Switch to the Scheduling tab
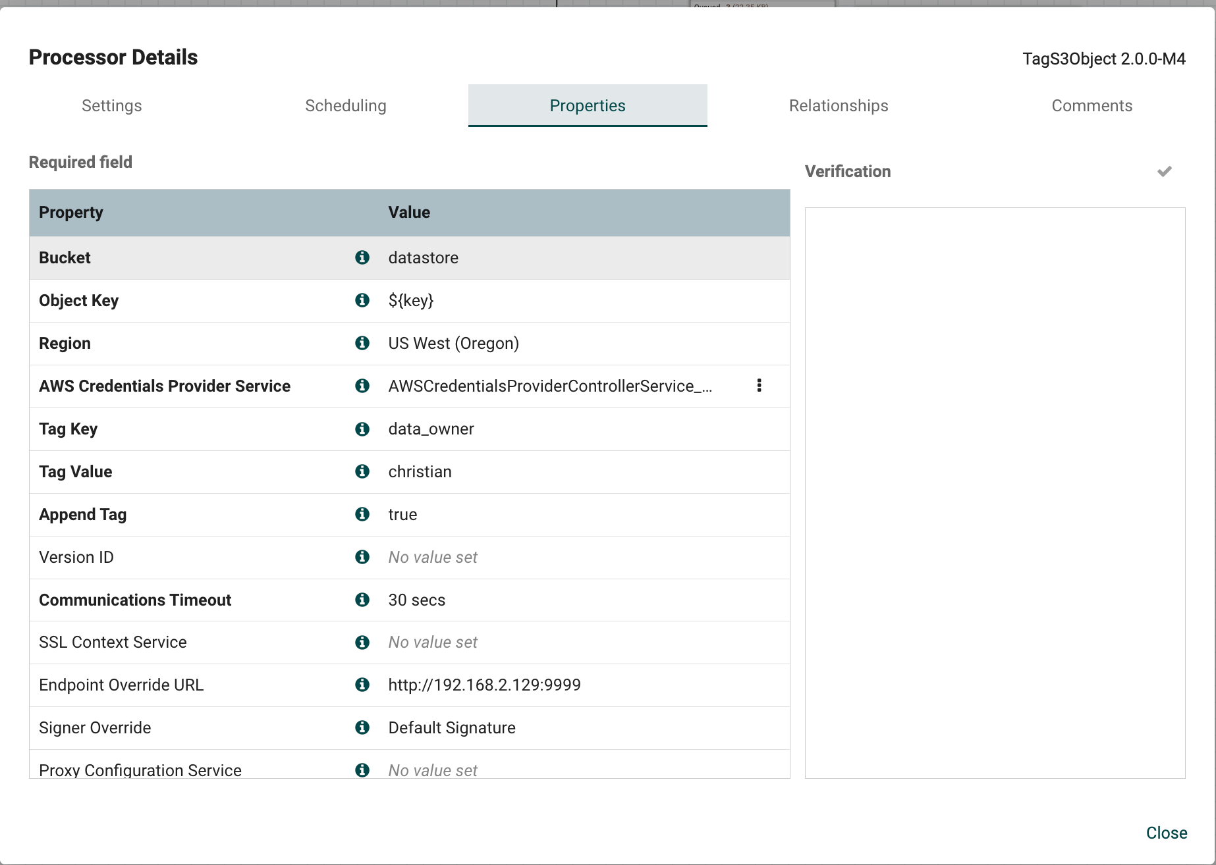Image resolution: width=1216 pixels, height=865 pixels. coord(346,105)
